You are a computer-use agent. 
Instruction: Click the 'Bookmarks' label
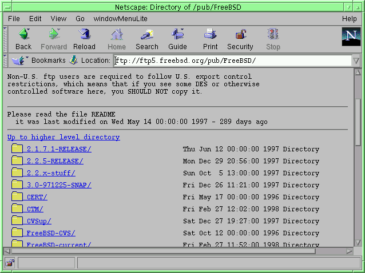coord(49,61)
